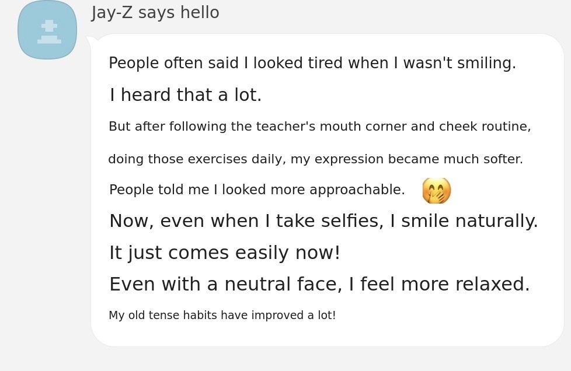Click the 'Jay-Z says hello' sender name
The width and height of the screenshot is (571, 371).
(x=155, y=13)
